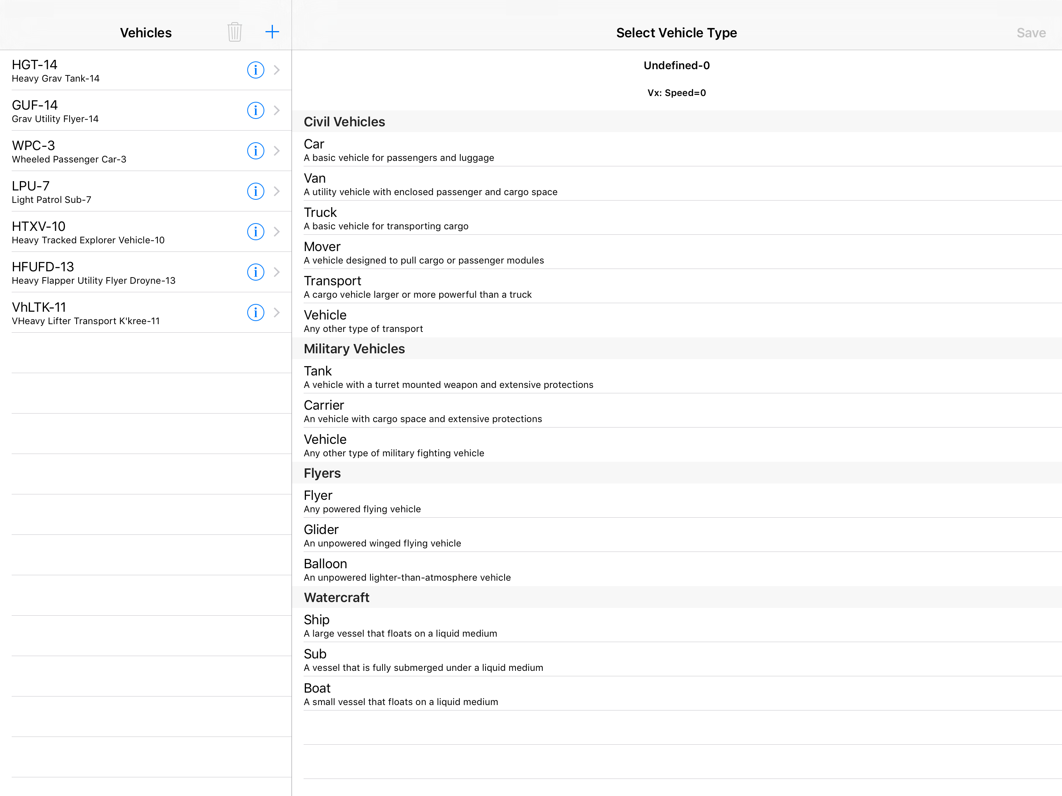Open info for HGT-14 Heavy Grav Tank
1062x796 pixels.
255,70
